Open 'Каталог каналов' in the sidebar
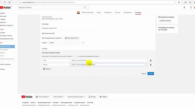The height and width of the screenshot is (109, 195). (x=5, y=64)
